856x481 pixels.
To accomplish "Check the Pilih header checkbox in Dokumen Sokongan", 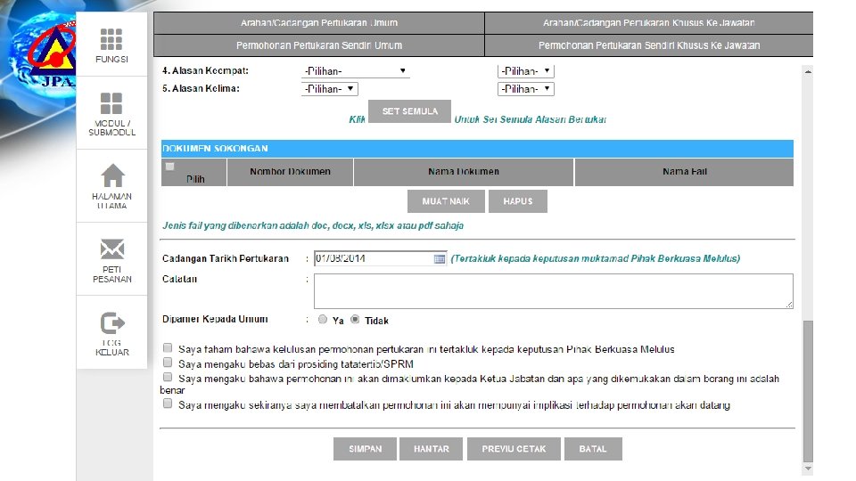I will tap(169, 167).
